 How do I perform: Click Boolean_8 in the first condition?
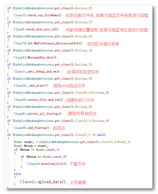click(83, 8)
